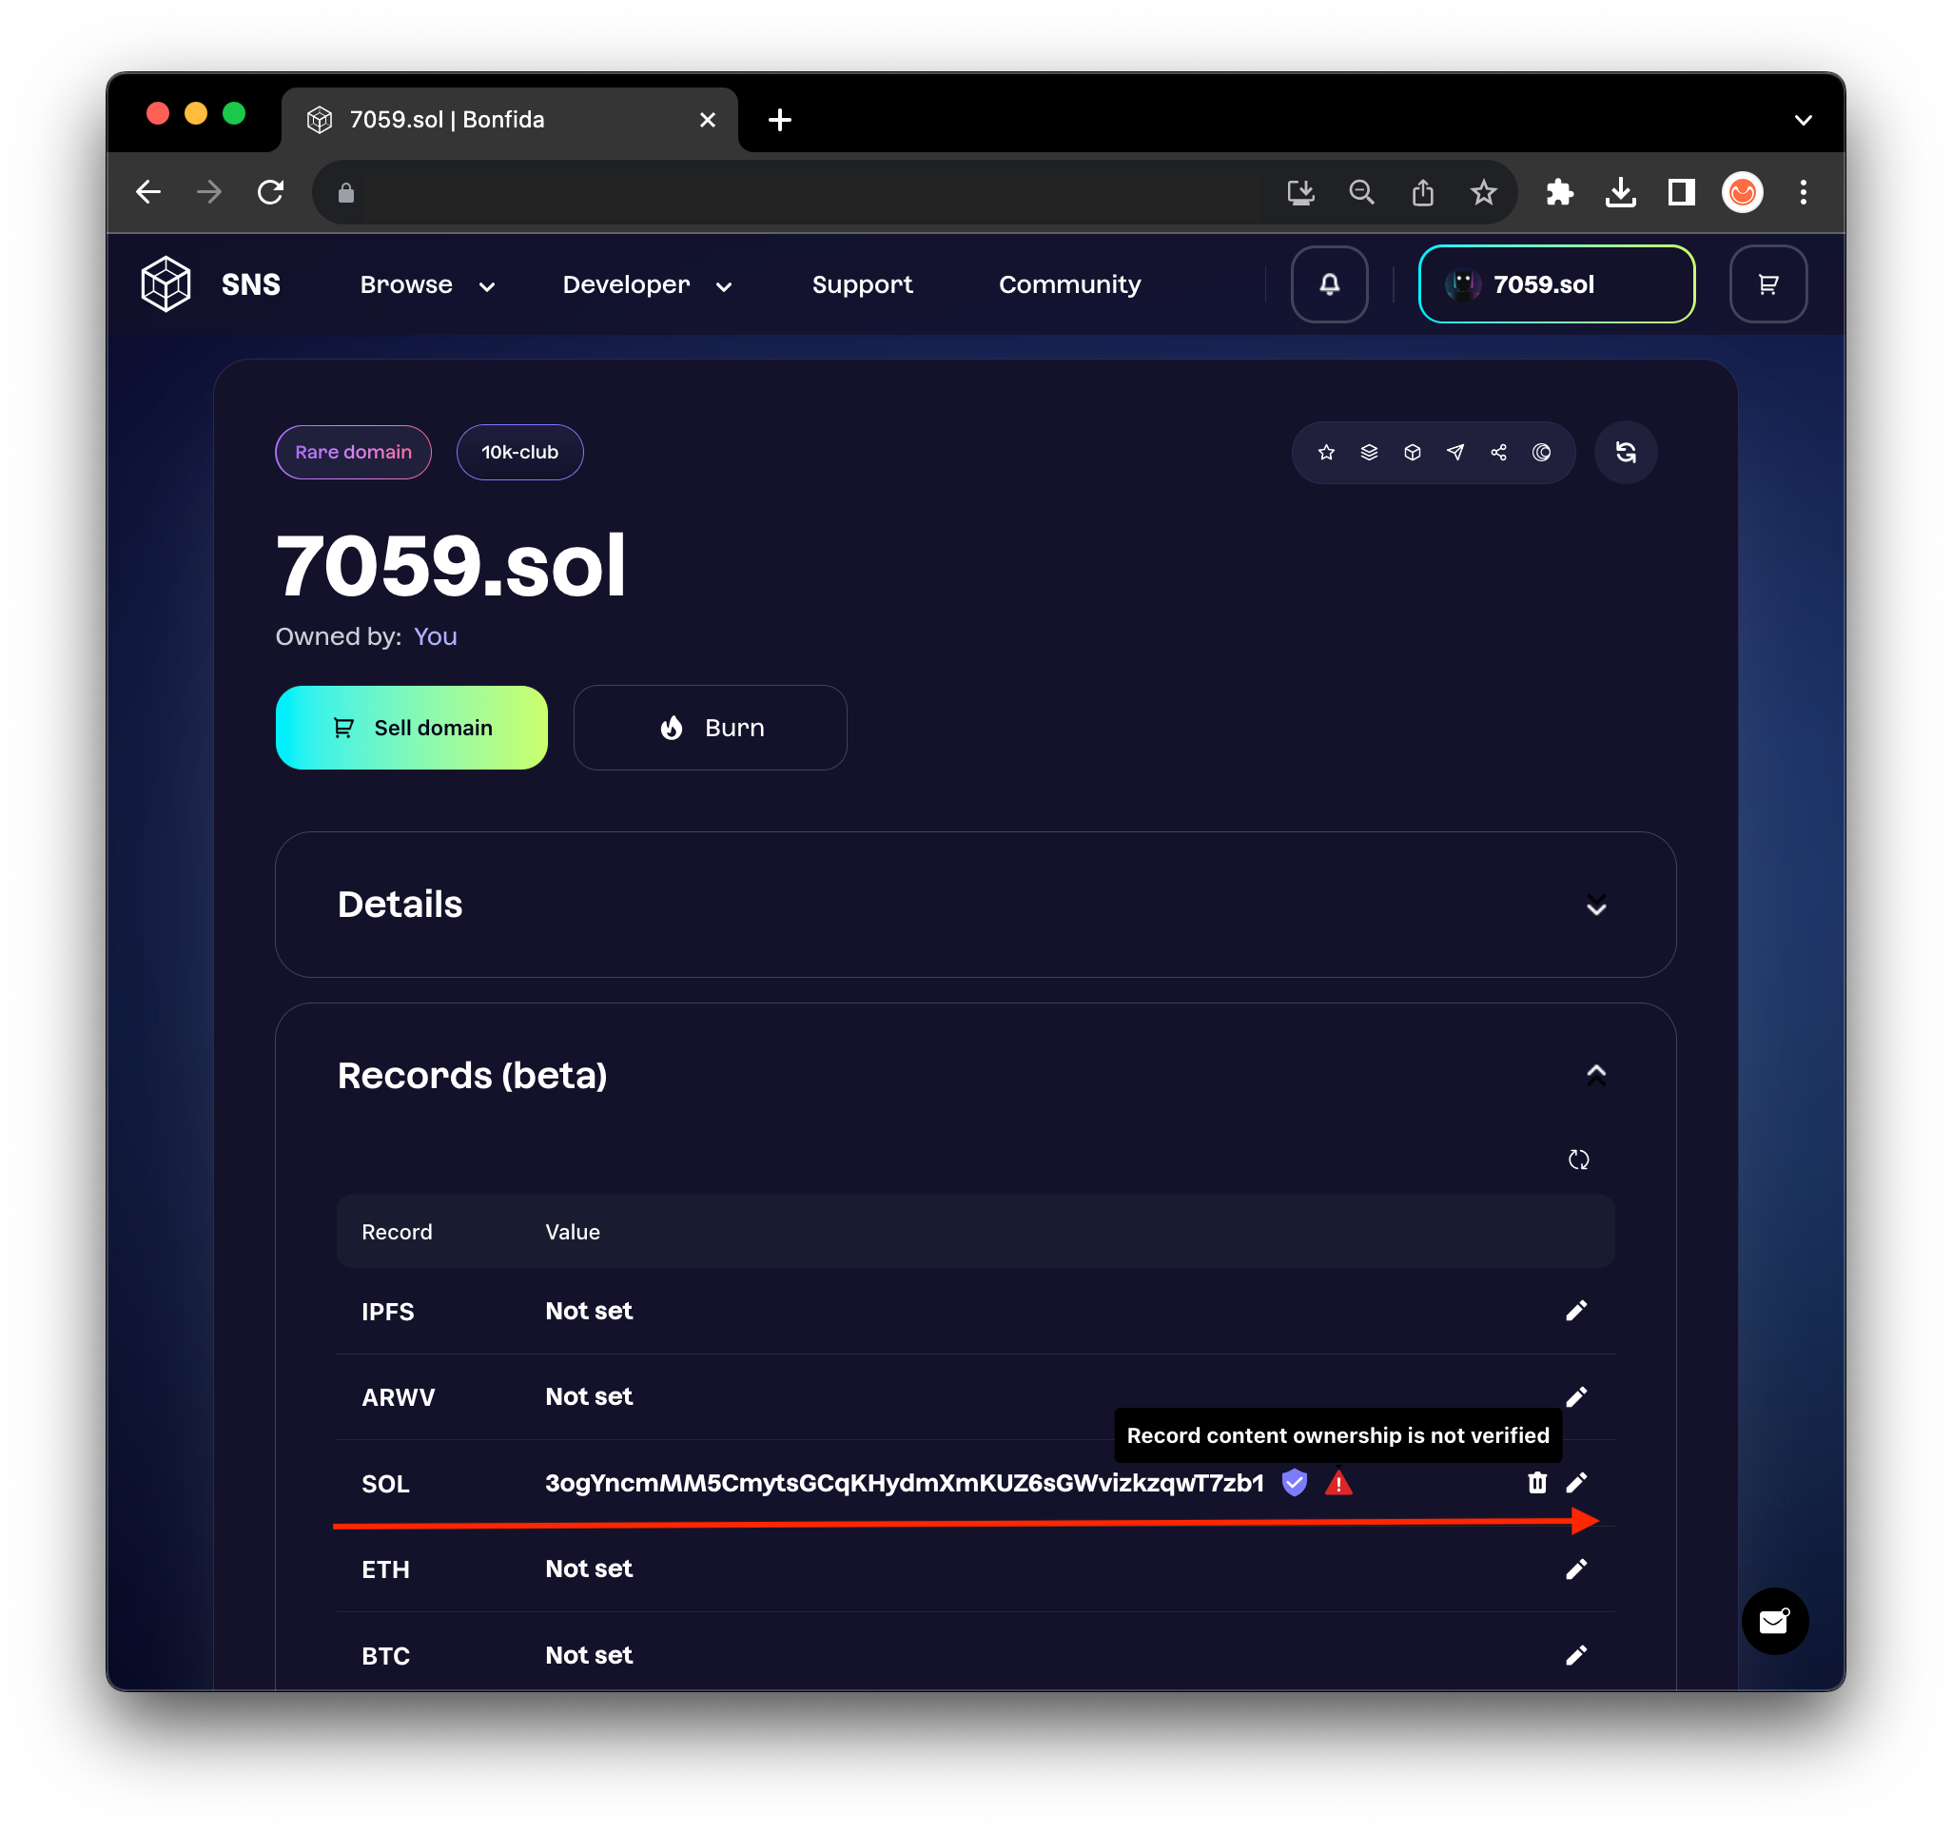1952x1832 pixels.
Task: Open the mail chat widget
Action: [x=1773, y=1621]
